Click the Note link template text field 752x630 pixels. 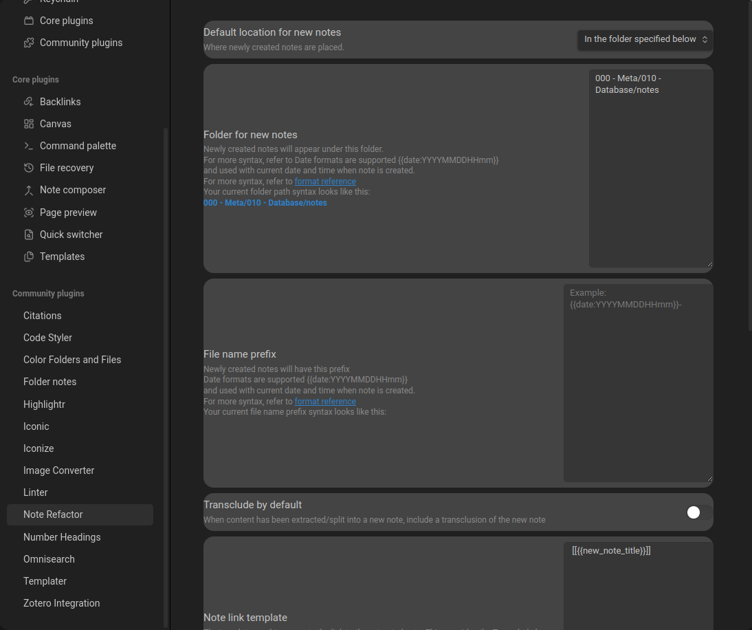point(637,585)
